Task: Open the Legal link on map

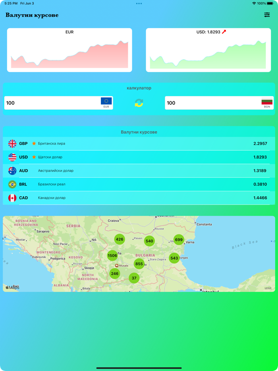Action: (x=268, y=288)
